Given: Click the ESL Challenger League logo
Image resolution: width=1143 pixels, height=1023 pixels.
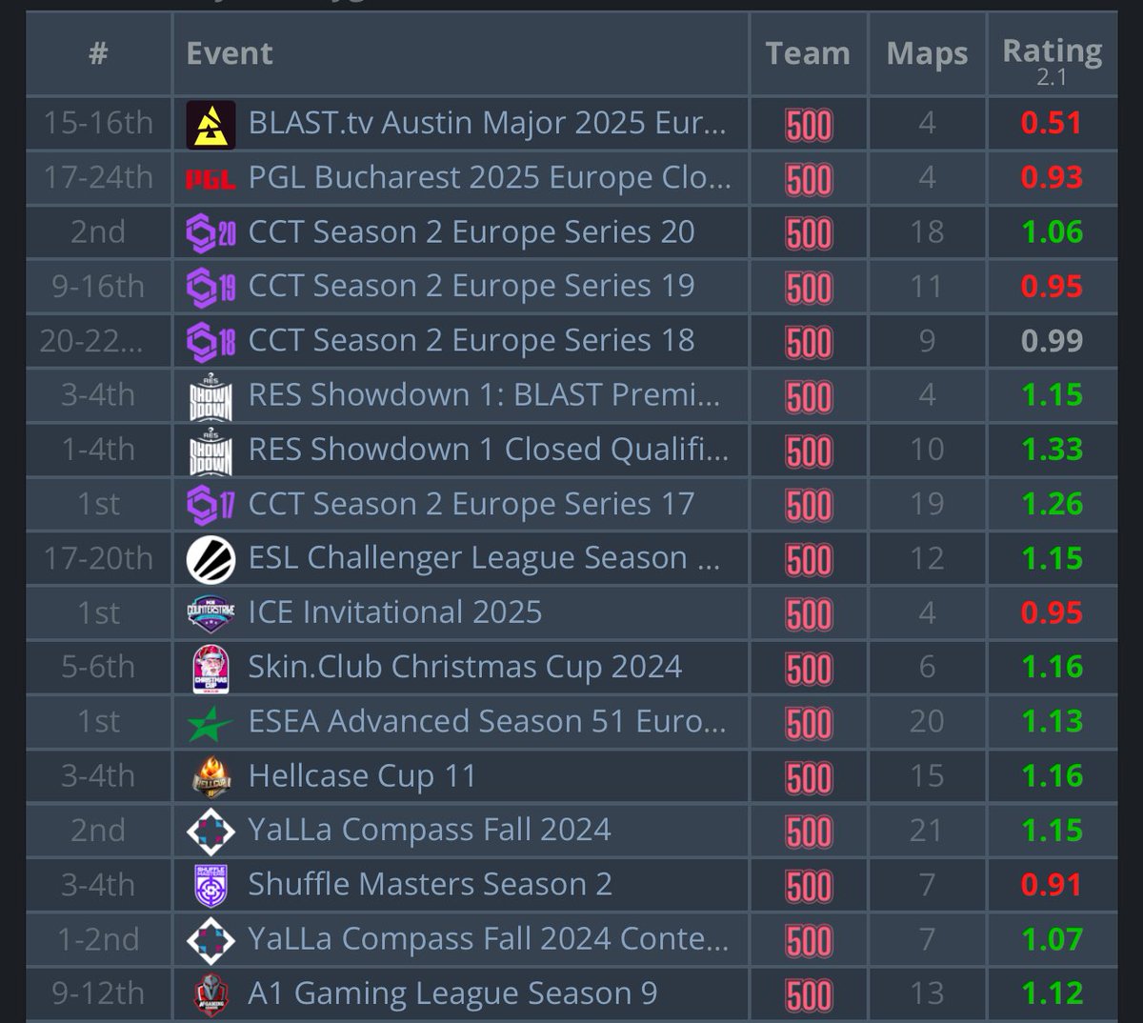Looking at the screenshot, I should 211,558.
